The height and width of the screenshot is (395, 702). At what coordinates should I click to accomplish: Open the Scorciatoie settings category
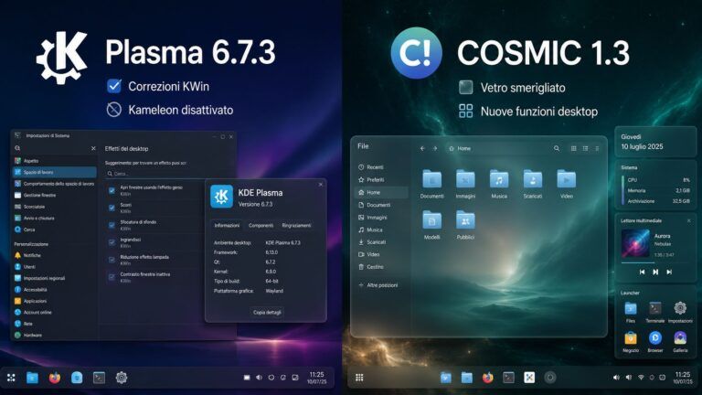(x=54, y=207)
